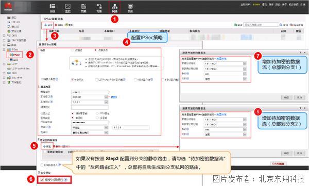Screen dimensions: 309x186
Task: Open the peer ID dropdown (accept any peer ID)
Action: coord(106,133)
